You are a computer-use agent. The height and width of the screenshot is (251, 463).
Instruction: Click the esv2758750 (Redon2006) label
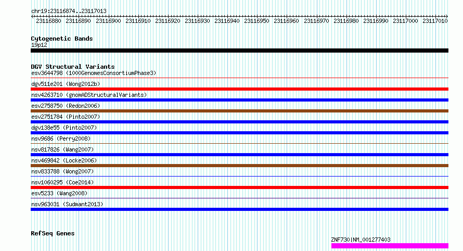[x=66, y=106]
